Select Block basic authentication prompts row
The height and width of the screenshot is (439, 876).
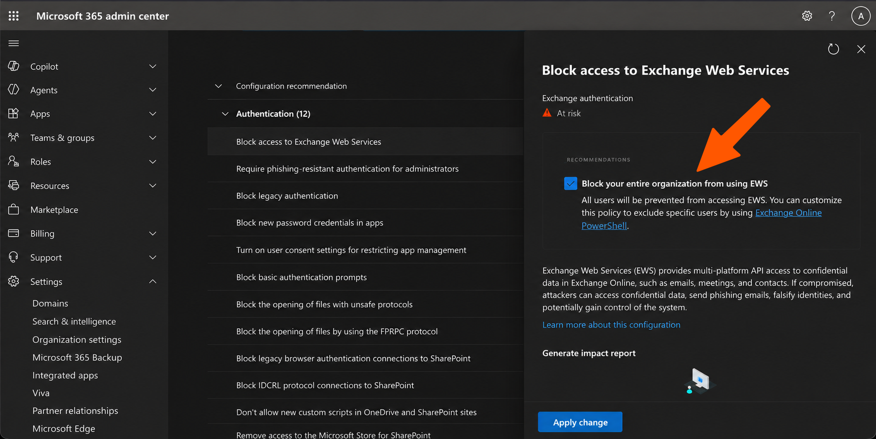(365, 277)
